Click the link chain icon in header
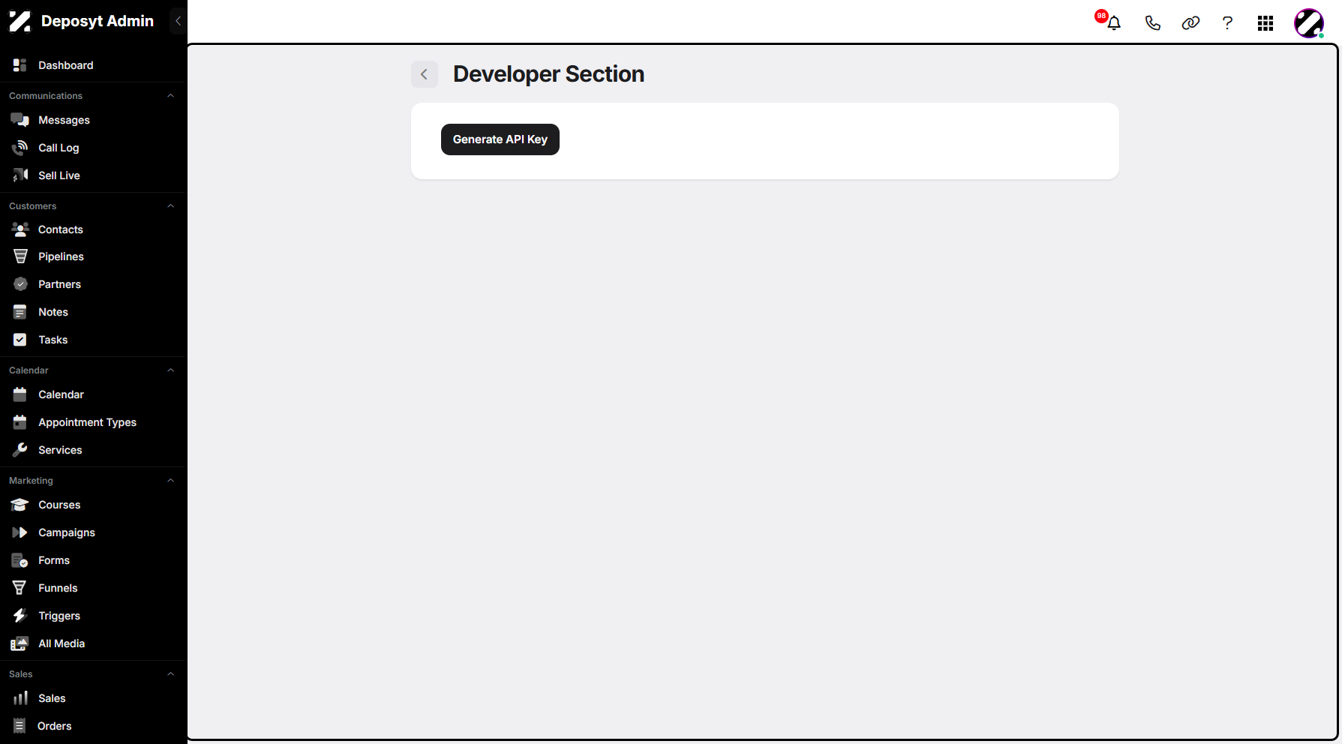The height and width of the screenshot is (744, 1342). (1190, 23)
